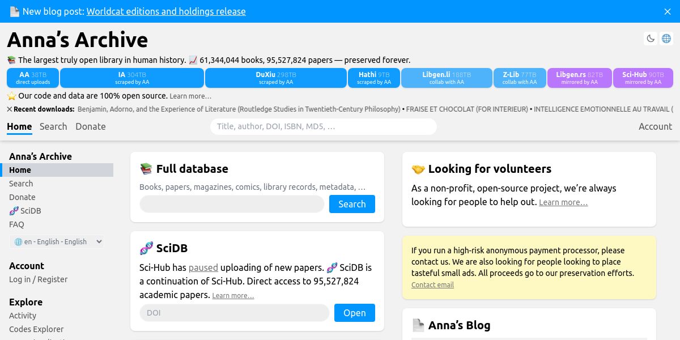This screenshot has height=340, width=680.
Task: Open the Search tab in top navigation
Action: click(x=53, y=126)
